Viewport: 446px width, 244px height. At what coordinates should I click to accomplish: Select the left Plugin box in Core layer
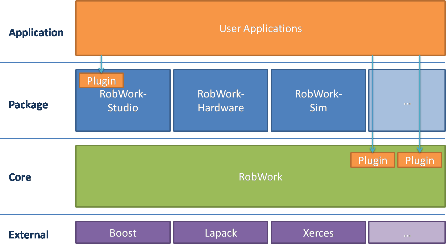tap(373, 160)
